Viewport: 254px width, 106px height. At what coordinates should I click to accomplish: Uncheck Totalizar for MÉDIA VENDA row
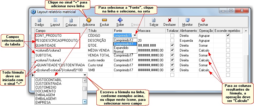pyautogui.click(x=172, y=50)
